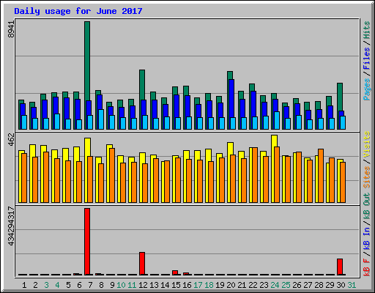Click day label 20 on x-axis
Screen dimensions: 375x293
231,285
